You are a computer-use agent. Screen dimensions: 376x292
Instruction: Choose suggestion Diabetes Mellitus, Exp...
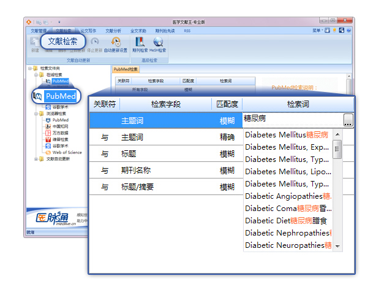[287, 147]
